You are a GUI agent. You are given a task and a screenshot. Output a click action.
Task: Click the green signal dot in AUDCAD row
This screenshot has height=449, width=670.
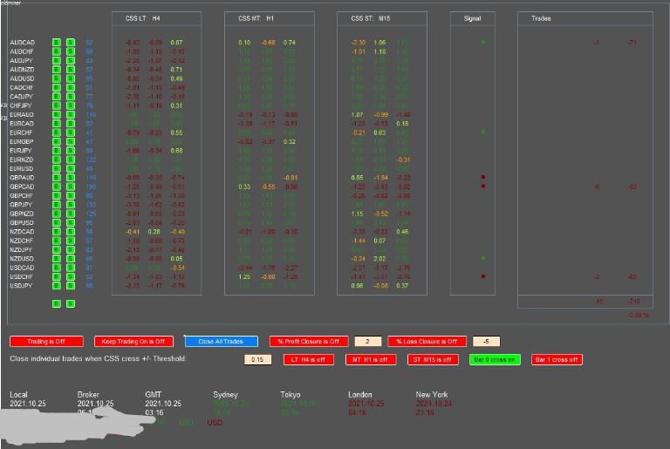pyautogui.click(x=483, y=42)
